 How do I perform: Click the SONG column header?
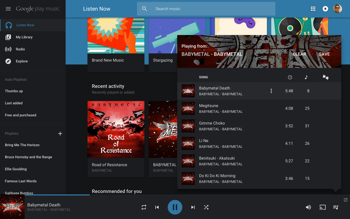(x=203, y=77)
